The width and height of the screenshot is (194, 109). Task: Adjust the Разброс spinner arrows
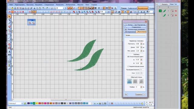click(141, 87)
